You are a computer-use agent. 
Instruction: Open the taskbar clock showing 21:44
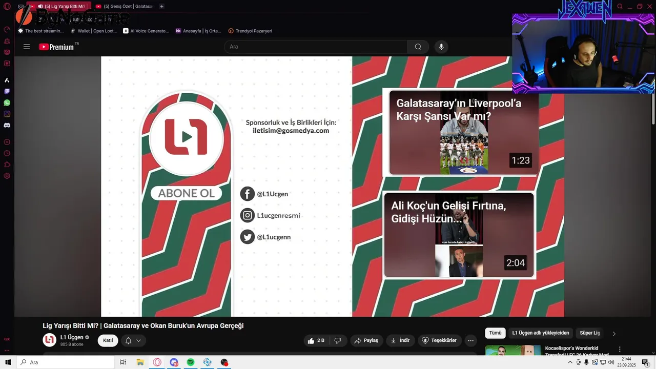tap(626, 362)
